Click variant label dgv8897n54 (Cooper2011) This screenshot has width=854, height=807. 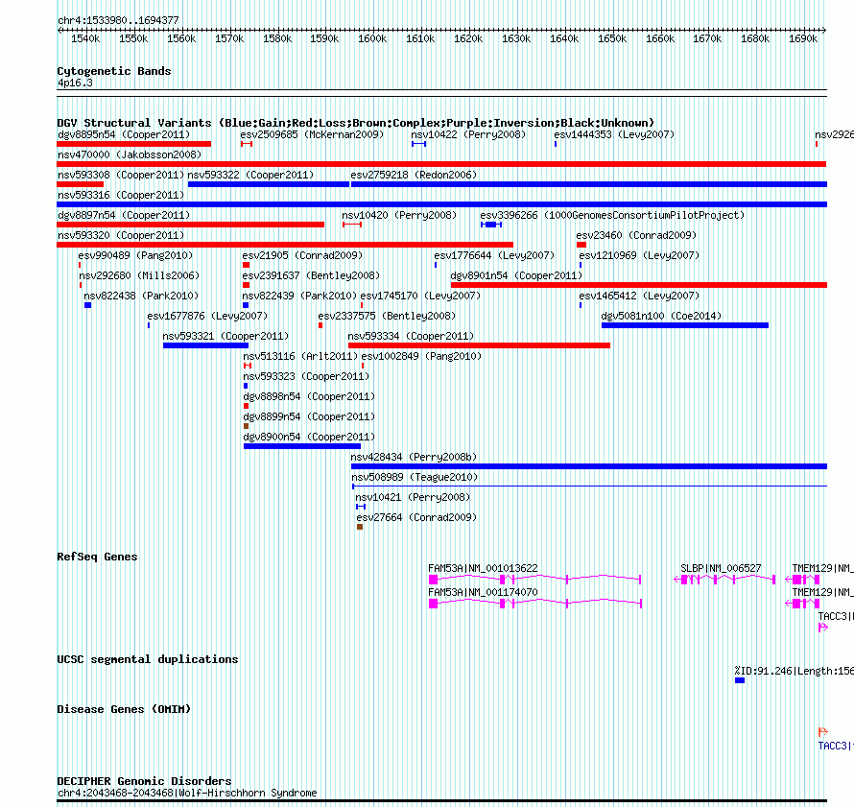pos(124,215)
